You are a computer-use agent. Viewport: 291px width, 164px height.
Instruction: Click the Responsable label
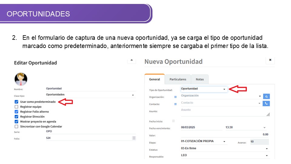pyautogui.click(x=156, y=157)
